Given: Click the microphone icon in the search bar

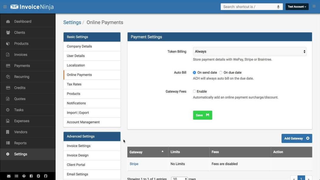Looking at the screenshot, I should pos(278,6).
